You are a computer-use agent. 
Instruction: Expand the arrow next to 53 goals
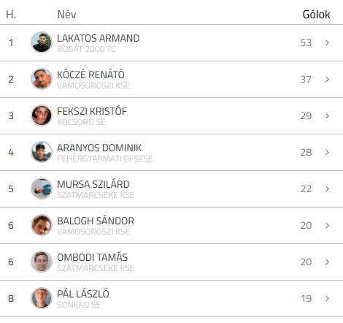pos(327,42)
